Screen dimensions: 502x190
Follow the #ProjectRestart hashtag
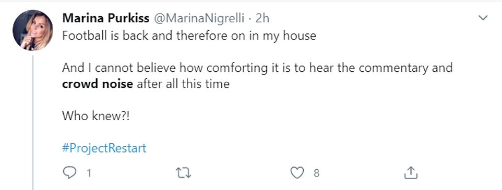pos(104,148)
